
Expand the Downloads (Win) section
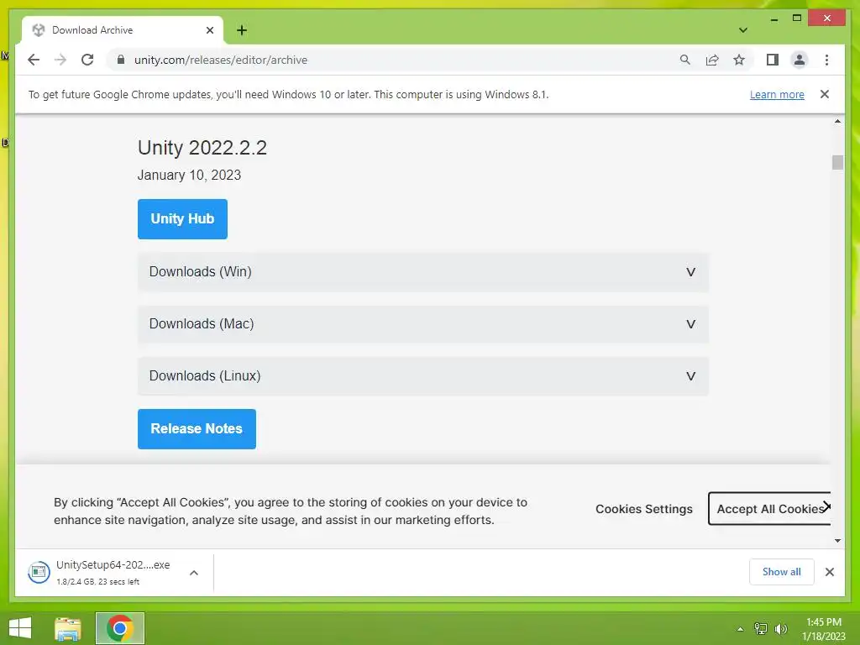click(423, 272)
